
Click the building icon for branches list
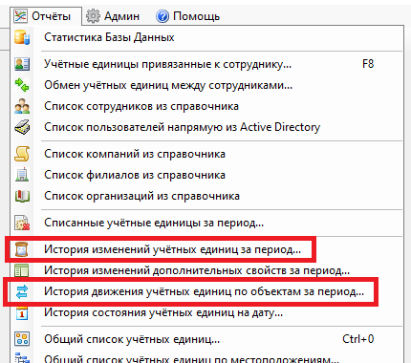tap(22, 175)
